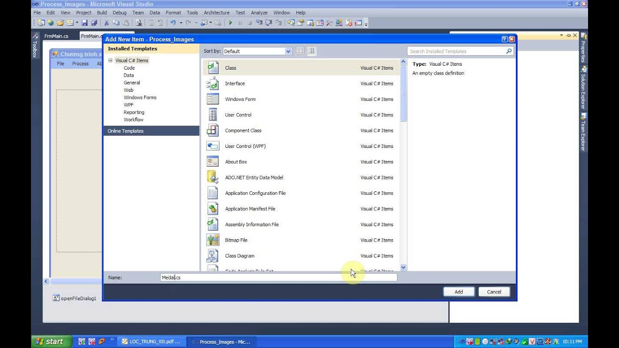Select the Code category in tree
619x348 pixels.
click(129, 68)
